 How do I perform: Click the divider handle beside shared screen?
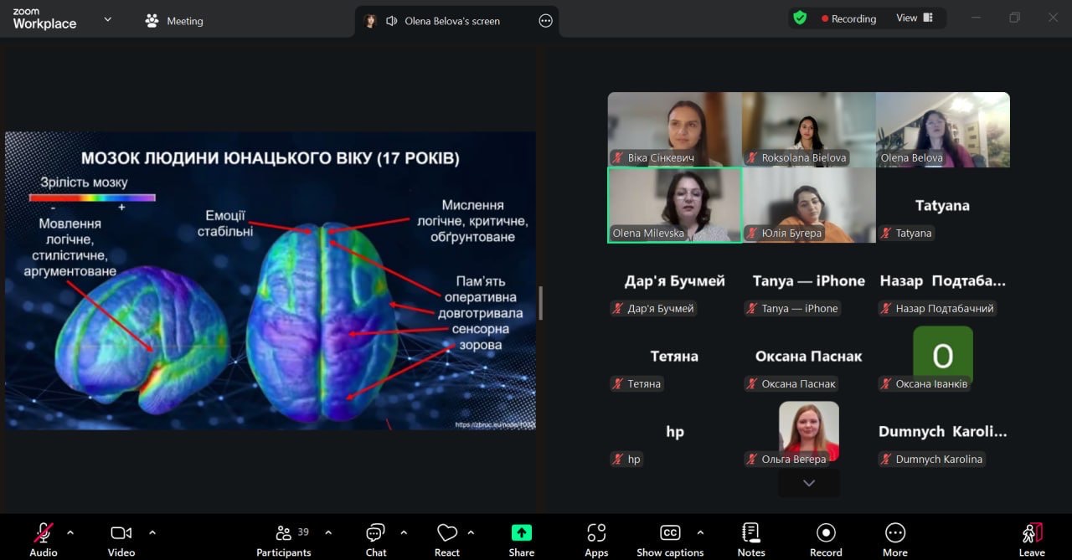point(541,303)
